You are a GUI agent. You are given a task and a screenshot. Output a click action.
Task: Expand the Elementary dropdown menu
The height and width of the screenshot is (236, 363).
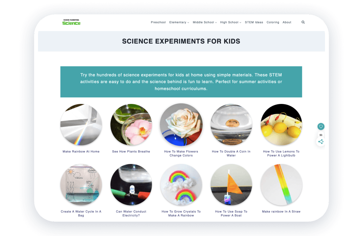coord(179,22)
